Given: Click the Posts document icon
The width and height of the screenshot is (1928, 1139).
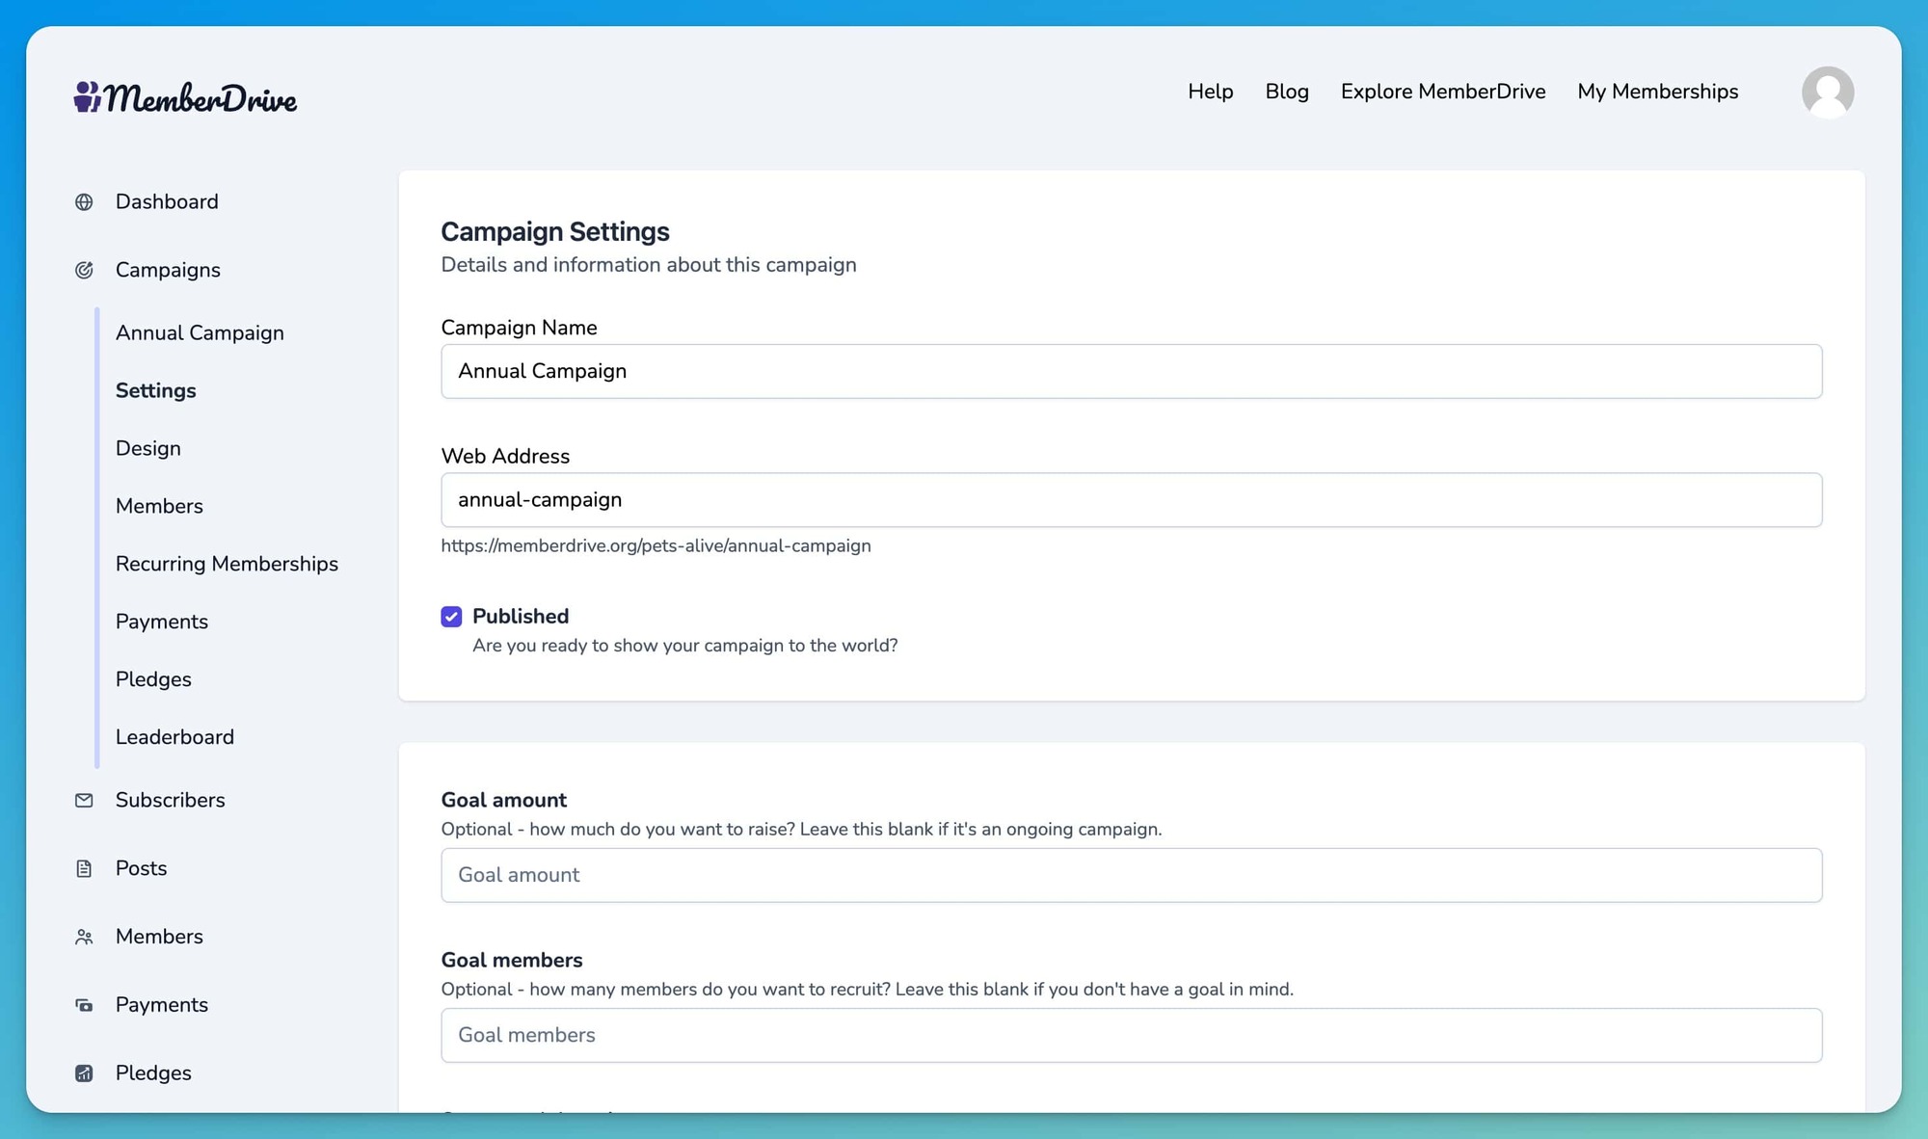Looking at the screenshot, I should pos(84,869).
